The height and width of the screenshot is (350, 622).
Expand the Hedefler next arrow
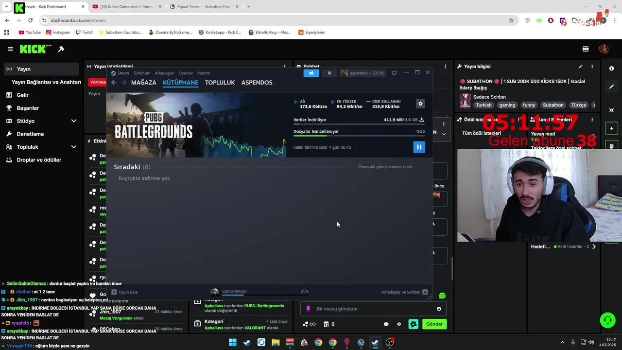tap(594, 246)
